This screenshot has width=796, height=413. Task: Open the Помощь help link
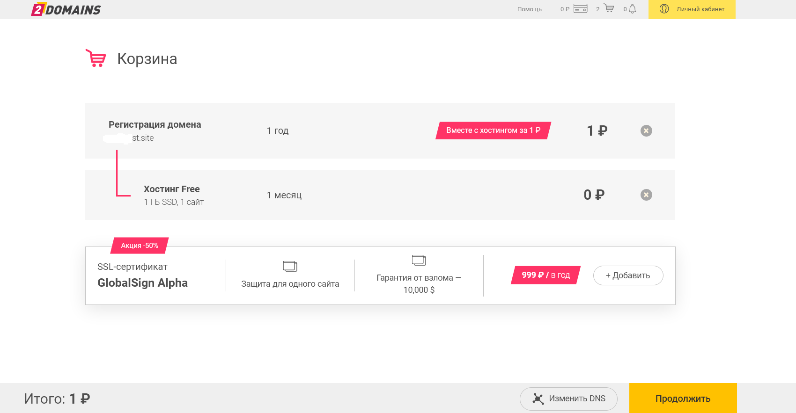point(529,9)
